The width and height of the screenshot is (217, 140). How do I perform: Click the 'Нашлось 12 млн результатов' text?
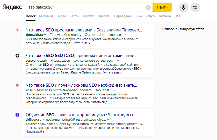[183, 29]
